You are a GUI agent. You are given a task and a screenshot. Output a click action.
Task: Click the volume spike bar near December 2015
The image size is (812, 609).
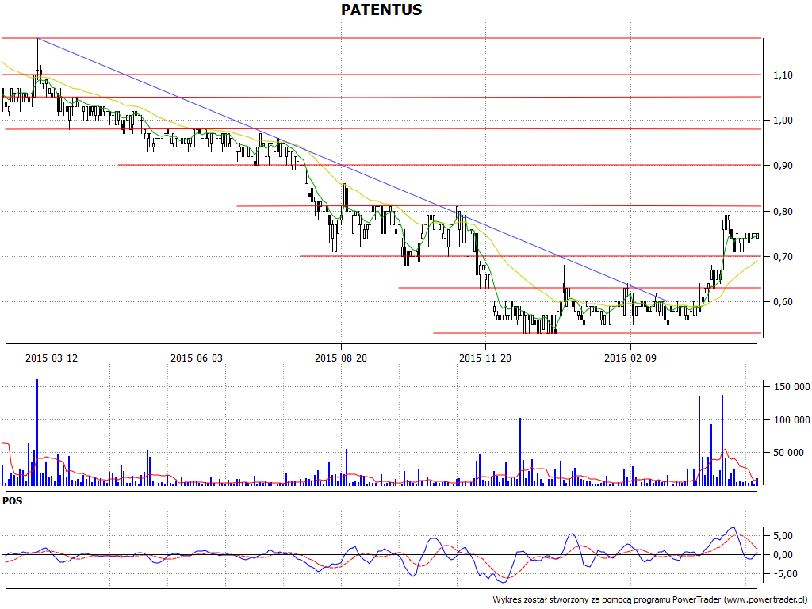coord(520,451)
